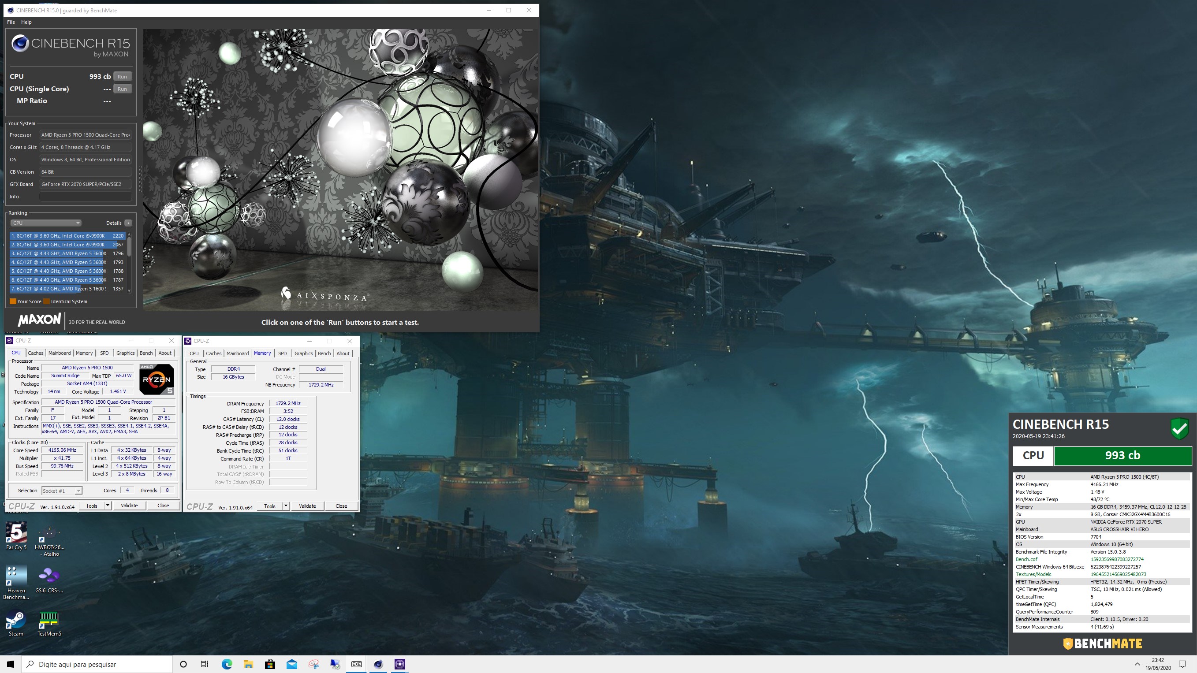Open Bench tab in left CPU-Z window
The image size is (1197, 673).
pos(146,353)
